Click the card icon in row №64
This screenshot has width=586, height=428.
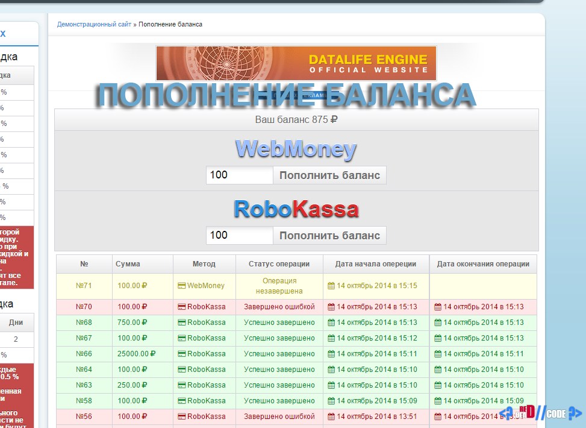tap(182, 370)
